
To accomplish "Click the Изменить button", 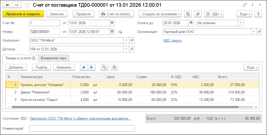I will pyautogui.click(x=64, y=67).
